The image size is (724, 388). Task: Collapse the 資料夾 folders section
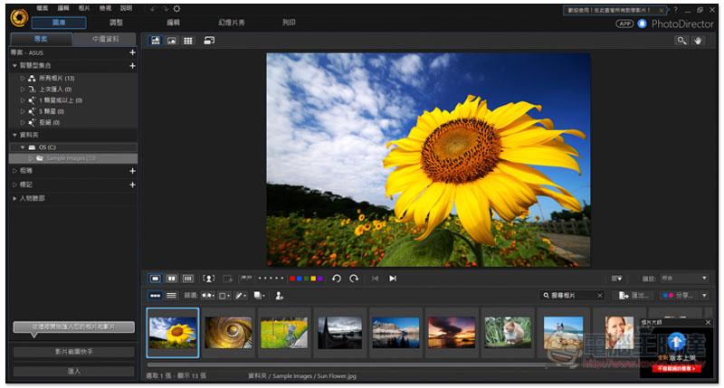coord(14,135)
